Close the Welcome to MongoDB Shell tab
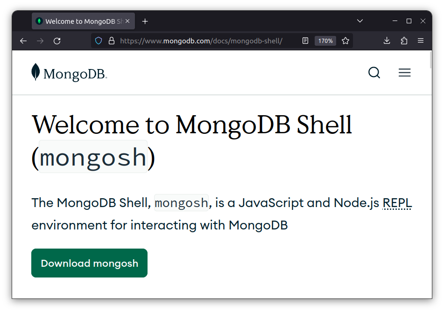 (127, 21)
